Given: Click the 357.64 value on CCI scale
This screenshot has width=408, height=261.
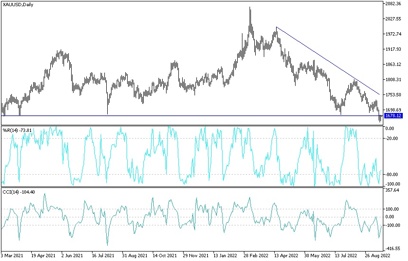Looking at the screenshot, I should (x=392, y=190).
